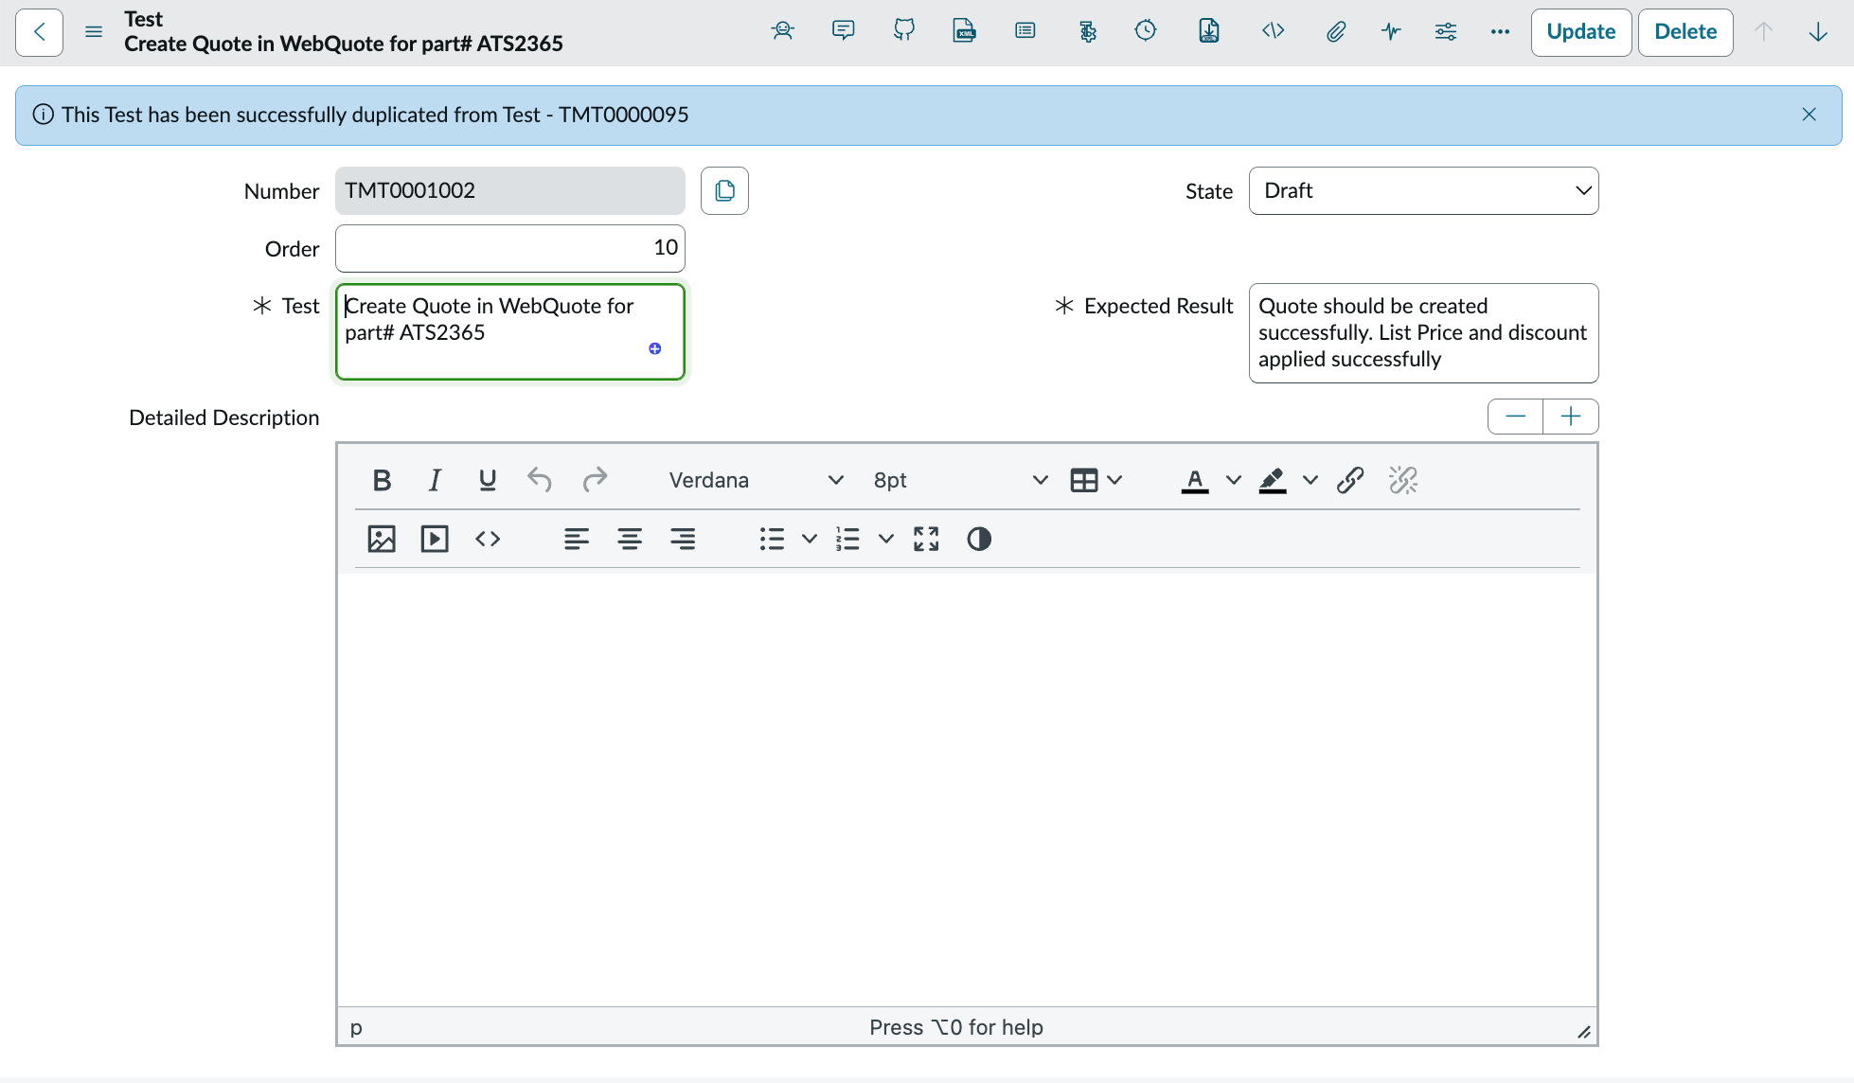Click the activity pulse icon
The image size is (1854, 1083).
(x=1391, y=31)
